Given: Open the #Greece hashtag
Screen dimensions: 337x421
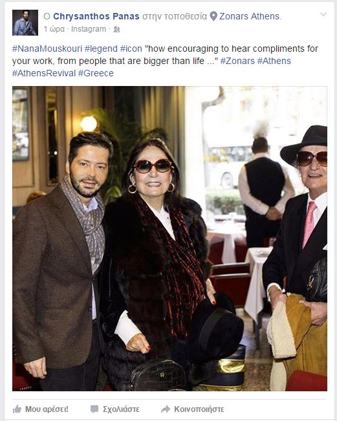Looking at the screenshot, I should coord(96,73).
